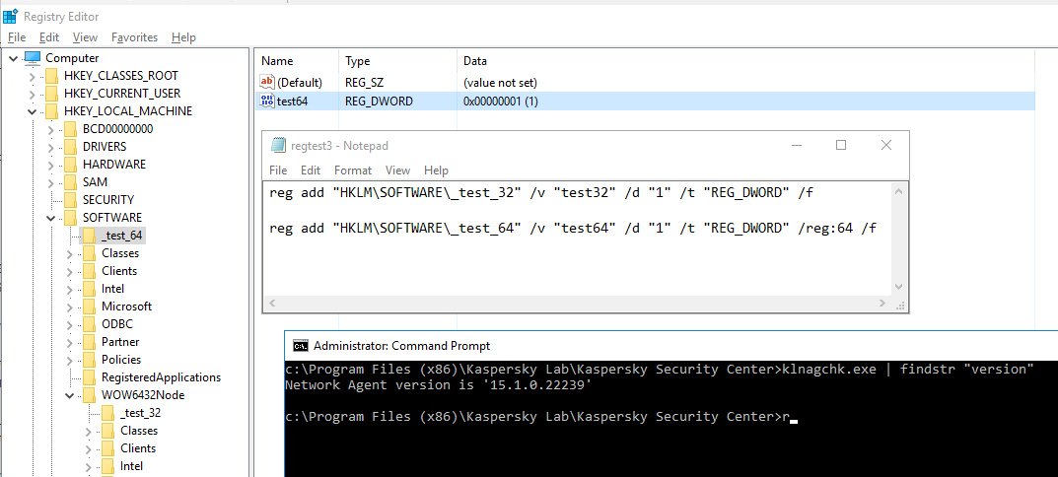
Task: Expand the HKEY_CURRENT_USER hive
Action: [33, 94]
